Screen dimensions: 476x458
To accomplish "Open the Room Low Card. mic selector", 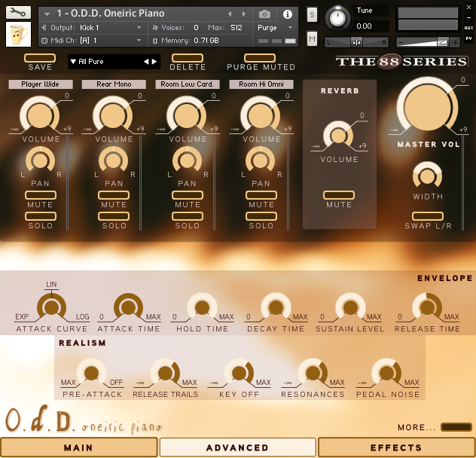I will (188, 84).
